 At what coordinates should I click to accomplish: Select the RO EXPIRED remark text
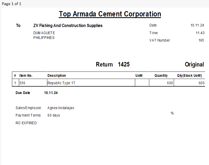point(26,123)
